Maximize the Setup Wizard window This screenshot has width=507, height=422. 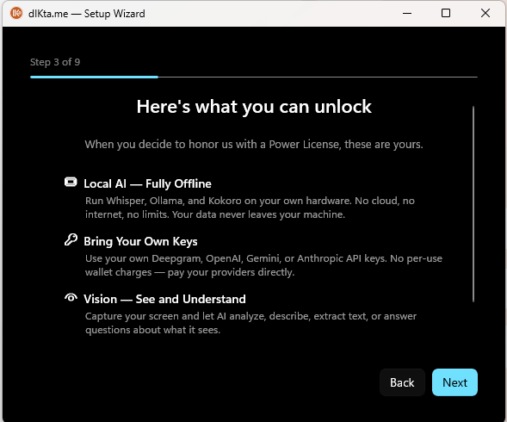[446, 13]
